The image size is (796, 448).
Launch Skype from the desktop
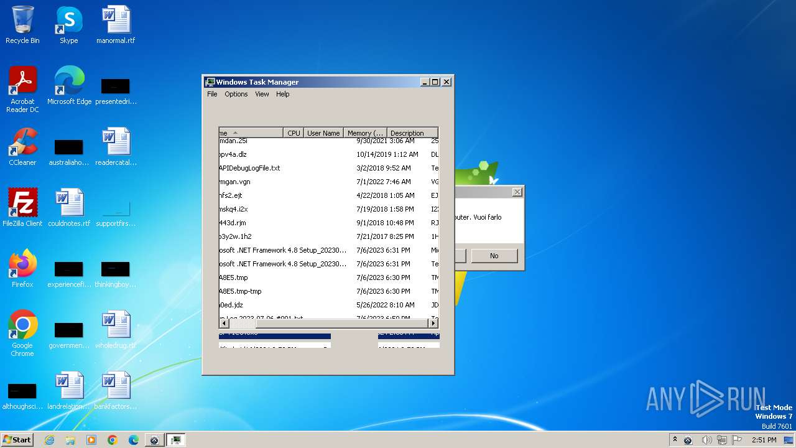coord(68,25)
